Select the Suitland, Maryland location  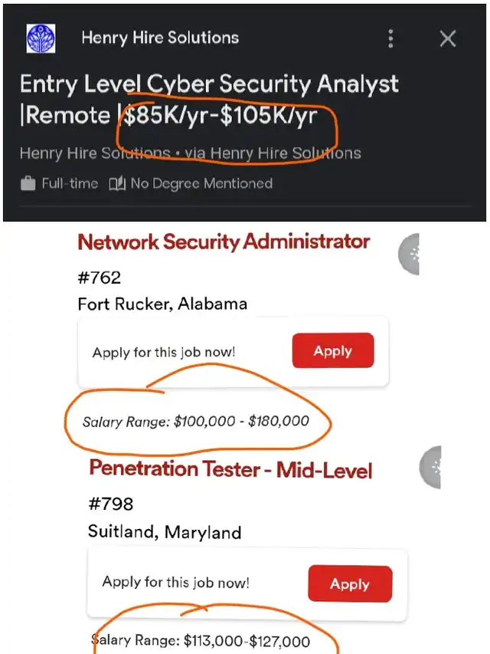164,531
